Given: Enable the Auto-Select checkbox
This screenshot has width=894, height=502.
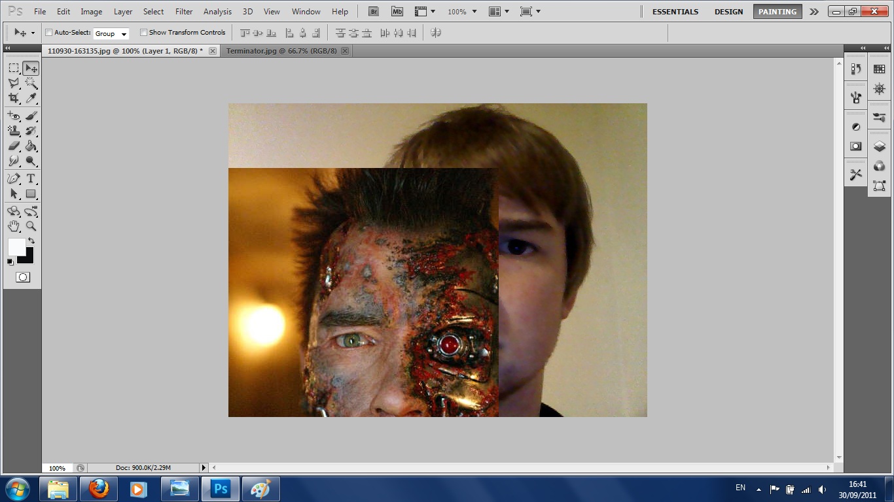Looking at the screenshot, I should (48, 32).
